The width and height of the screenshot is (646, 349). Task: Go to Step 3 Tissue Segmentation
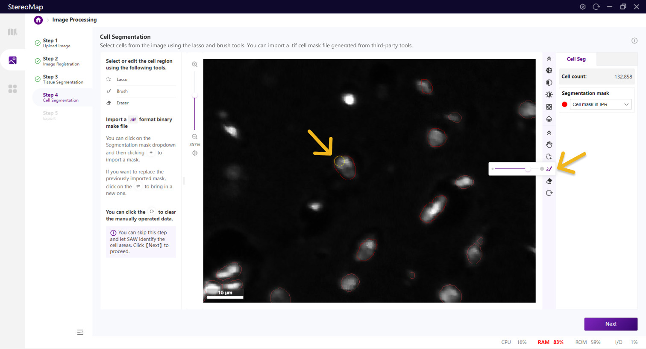click(x=62, y=79)
